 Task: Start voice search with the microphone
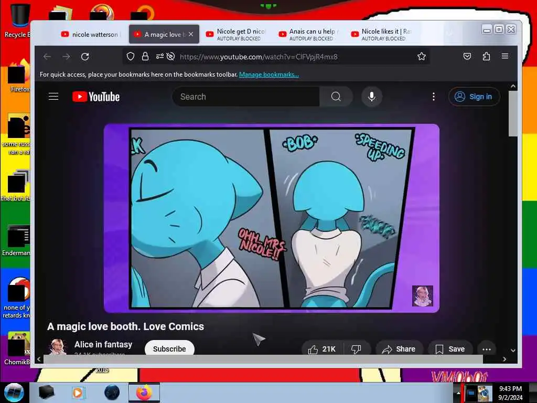372,97
